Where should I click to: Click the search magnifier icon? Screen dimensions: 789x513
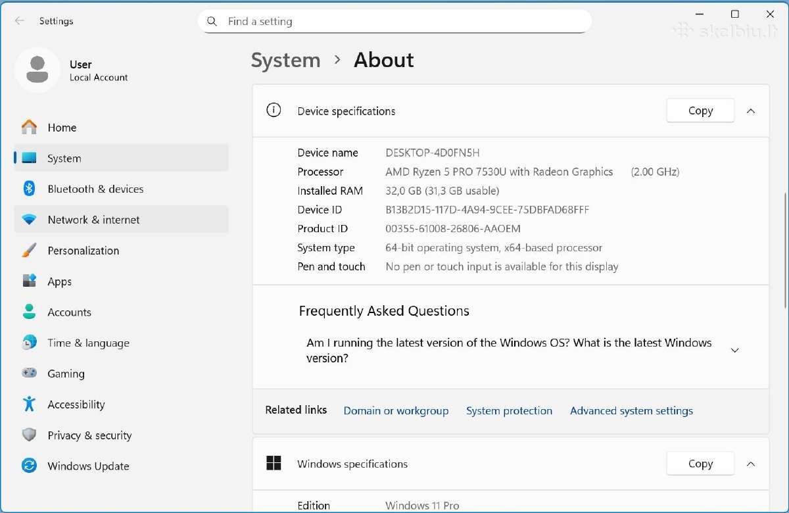tap(212, 22)
